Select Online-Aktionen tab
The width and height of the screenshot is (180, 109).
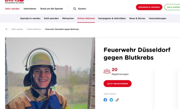click(x=86, y=18)
